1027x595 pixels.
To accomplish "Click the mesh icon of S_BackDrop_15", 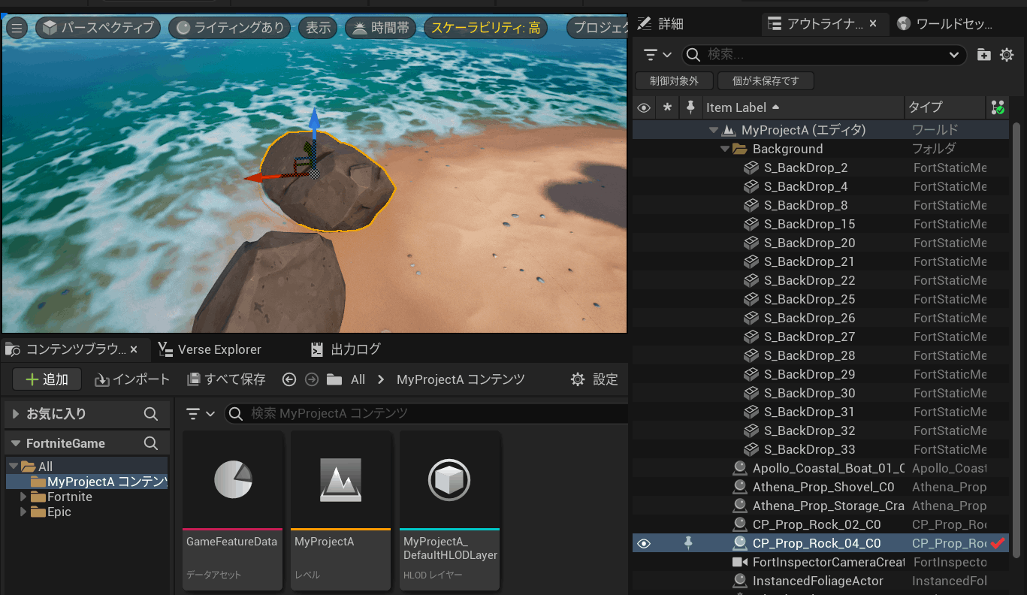I will (x=751, y=224).
